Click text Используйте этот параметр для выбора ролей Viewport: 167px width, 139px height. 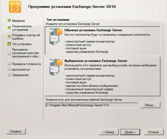pos(111,67)
